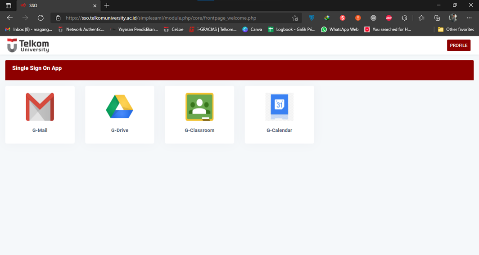
Task: Open the Extensions puzzle icon
Action: (x=404, y=18)
